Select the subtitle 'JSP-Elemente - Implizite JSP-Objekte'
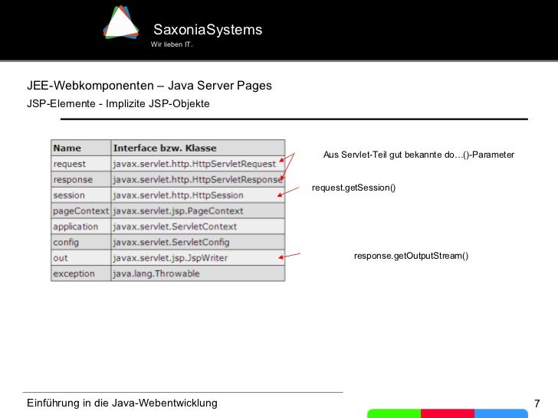Image resolution: width=558 pixels, height=418 pixels. 118,104
